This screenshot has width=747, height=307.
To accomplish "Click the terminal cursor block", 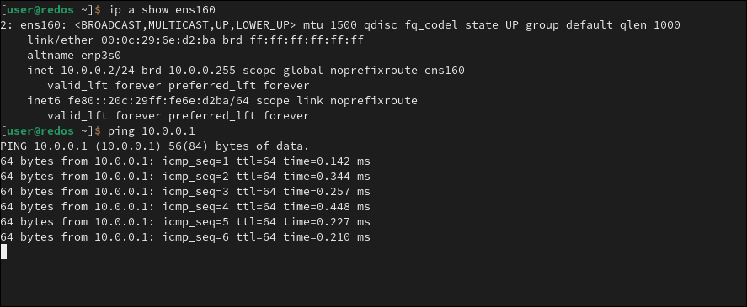I will point(4,251).
